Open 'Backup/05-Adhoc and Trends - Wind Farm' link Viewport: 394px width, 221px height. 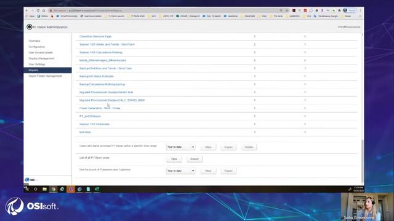click(x=105, y=68)
